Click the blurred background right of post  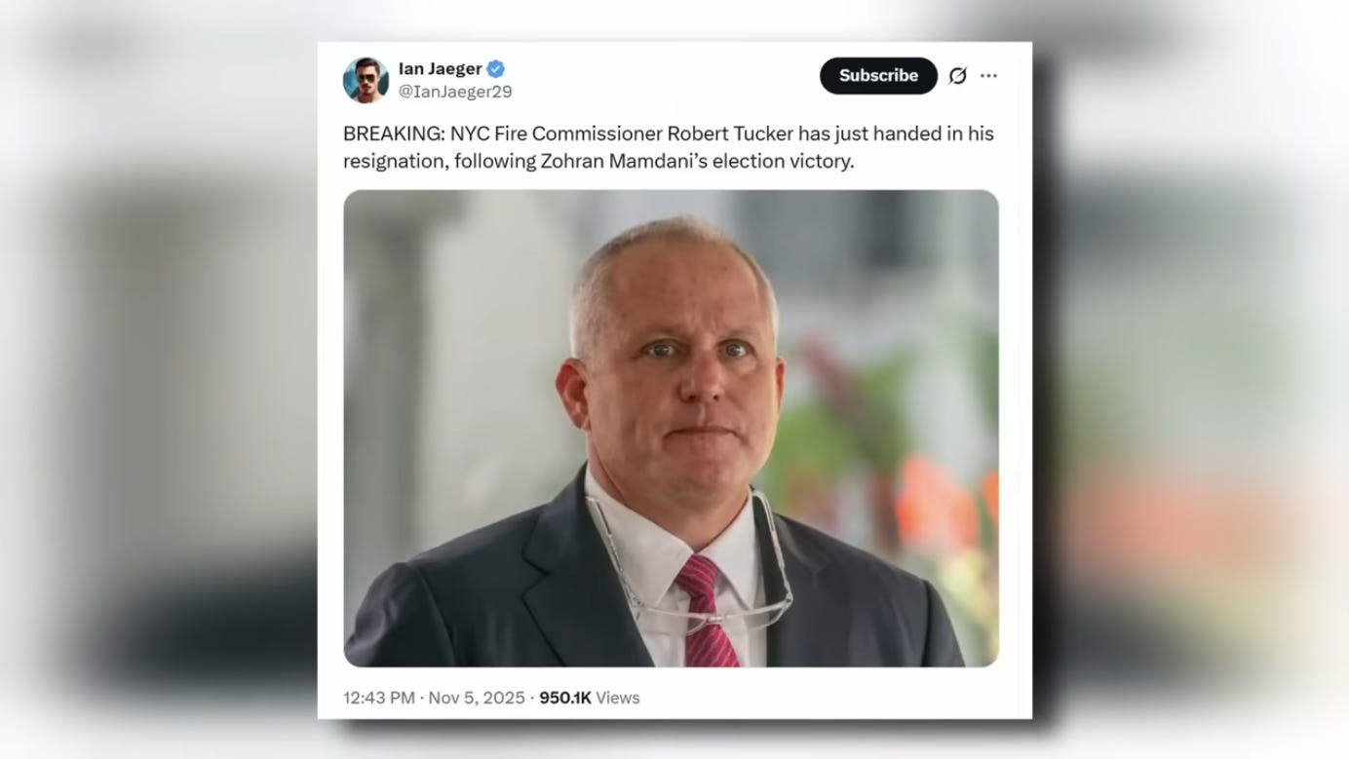1191,380
